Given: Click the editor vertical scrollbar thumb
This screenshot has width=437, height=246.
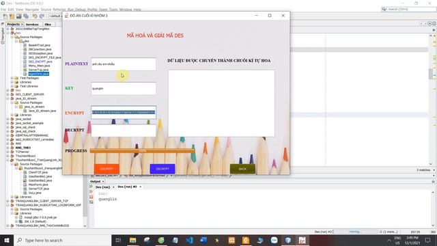Looking at the screenshot, I should click(431, 74).
